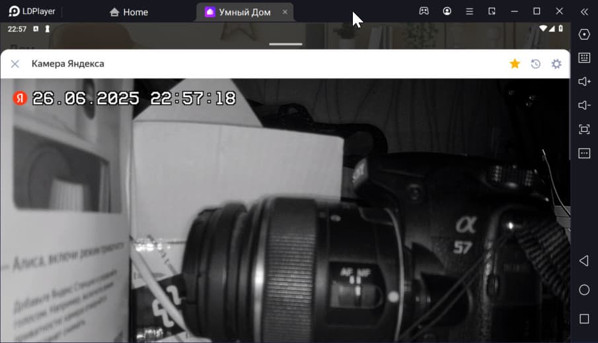Toggle the favorite star for the camera

(x=515, y=63)
